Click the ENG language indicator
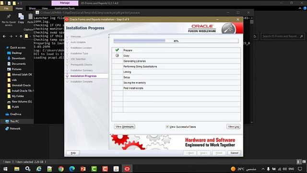307x173 pixels. pyautogui.click(x=291, y=169)
